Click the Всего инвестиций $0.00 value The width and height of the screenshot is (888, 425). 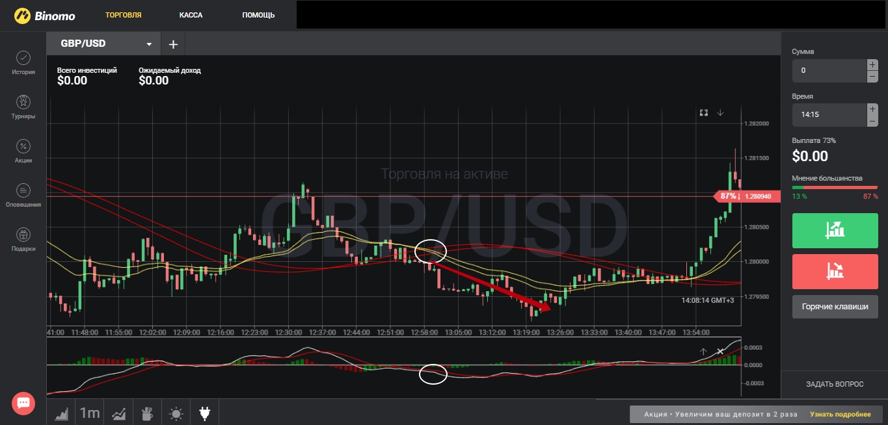pyautogui.click(x=72, y=81)
